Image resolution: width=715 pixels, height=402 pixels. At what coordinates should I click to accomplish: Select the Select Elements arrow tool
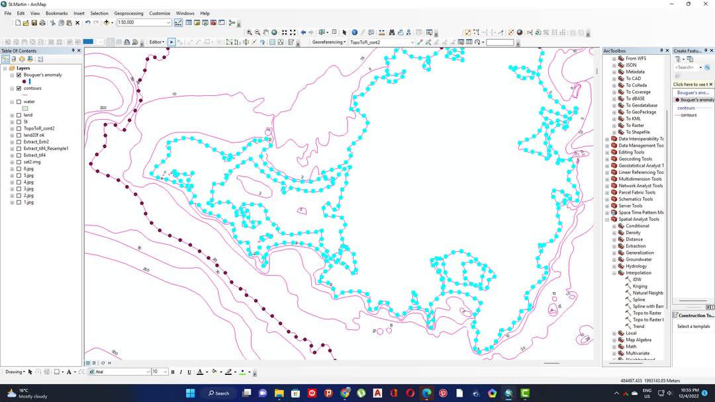(344, 32)
